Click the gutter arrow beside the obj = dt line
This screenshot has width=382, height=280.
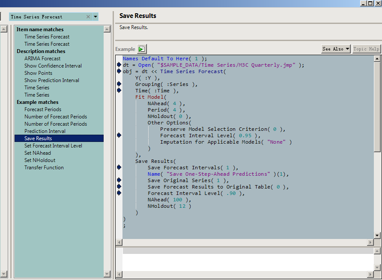pyautogui.click(x=119, y=71)
